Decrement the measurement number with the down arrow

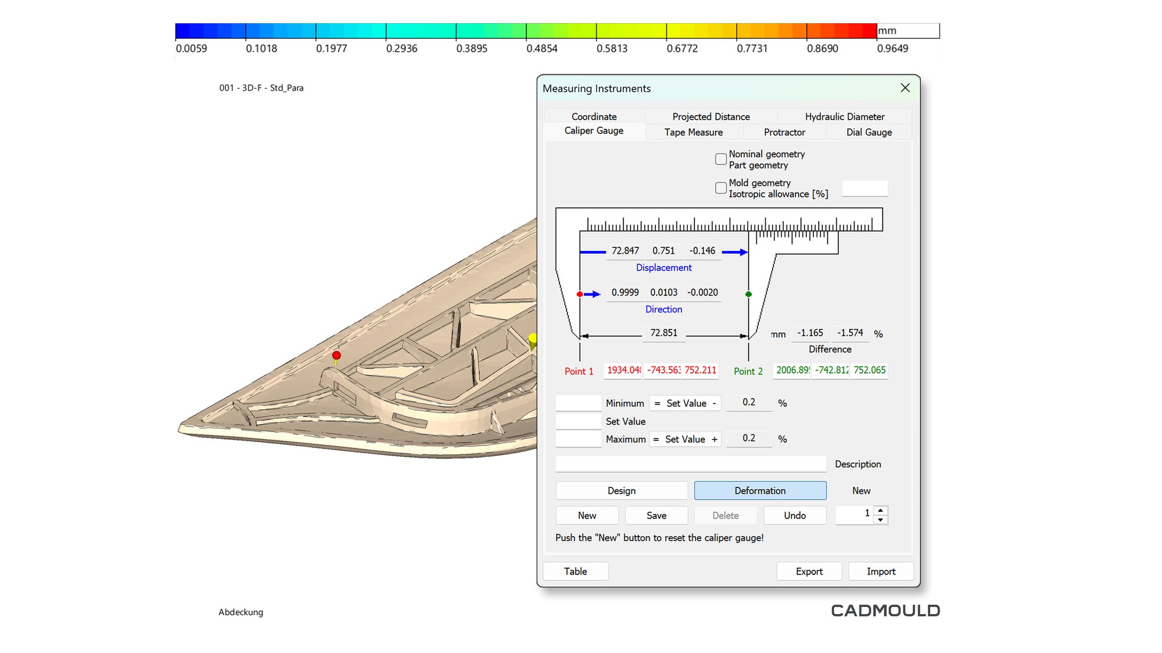[x=881, y=519]
